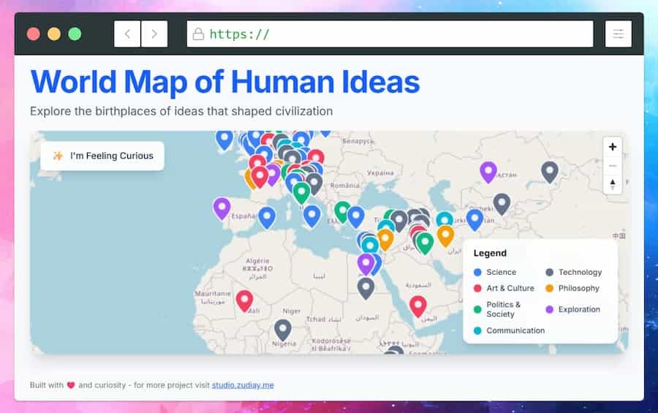The width and height of the screenshot is (658, 413).
Task: Click the green maximize window dot
Action: pyautogui.click(x=75, y=34)
